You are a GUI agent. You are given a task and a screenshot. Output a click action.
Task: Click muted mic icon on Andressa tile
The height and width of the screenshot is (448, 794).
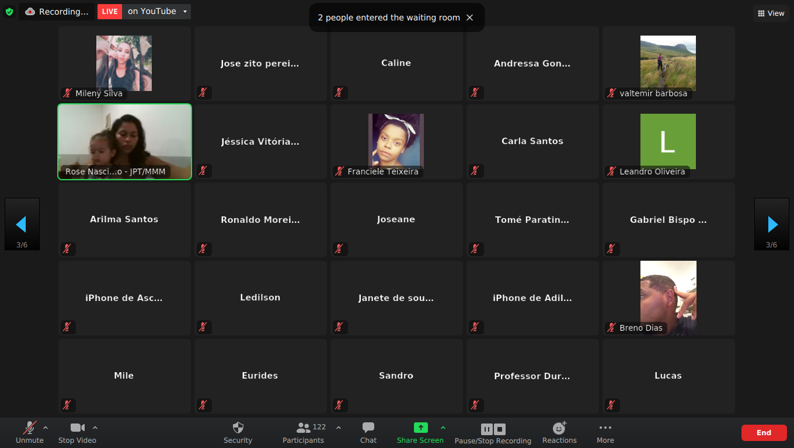click(475, 93)
